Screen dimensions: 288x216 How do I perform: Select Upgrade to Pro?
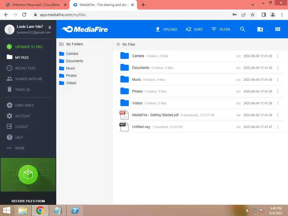(x=24, y=47)
